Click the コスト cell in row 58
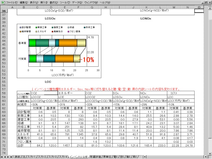The width and height of the screenshot is (212, 159). (181, 93)
